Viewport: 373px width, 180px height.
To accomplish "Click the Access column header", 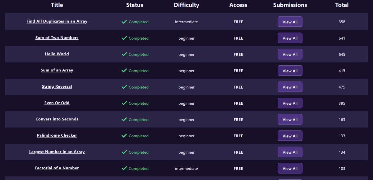I will 238,5.
